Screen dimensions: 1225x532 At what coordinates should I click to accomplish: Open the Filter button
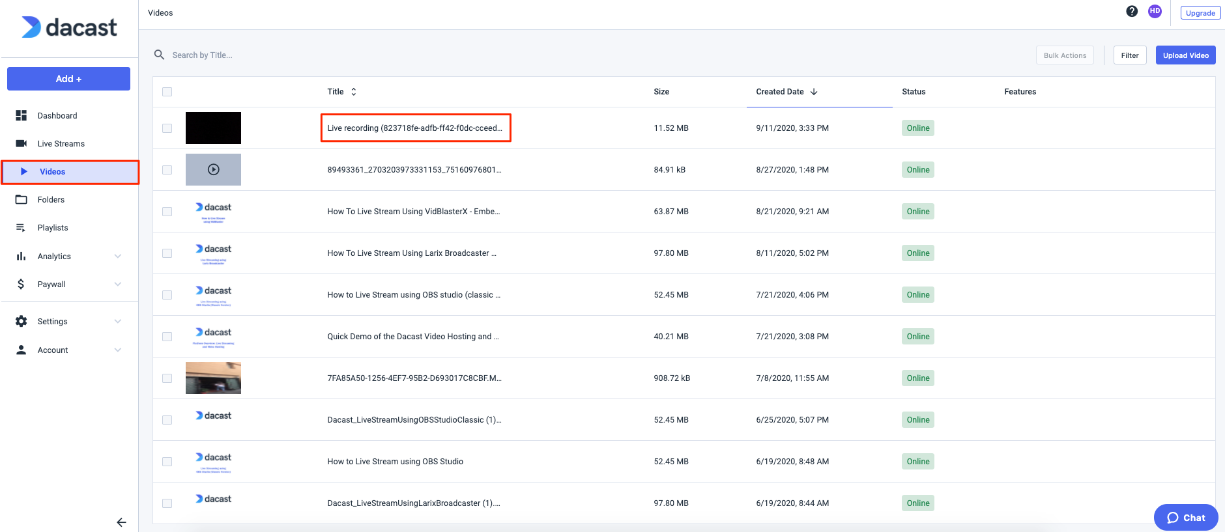[x=1130, y=55]
